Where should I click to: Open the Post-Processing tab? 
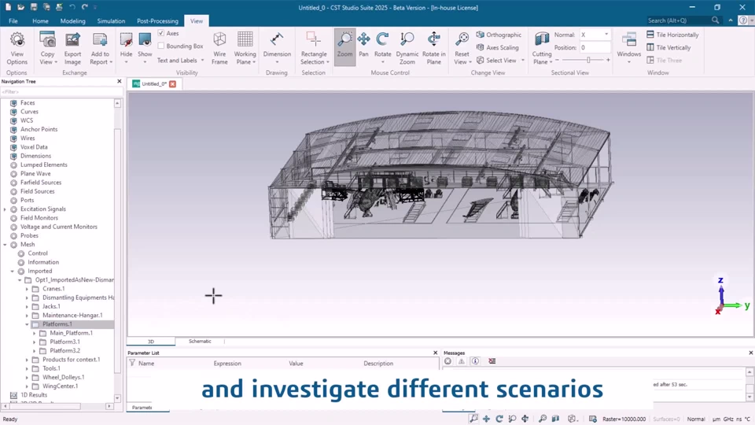pyautogui.click(x=157, y=20)
